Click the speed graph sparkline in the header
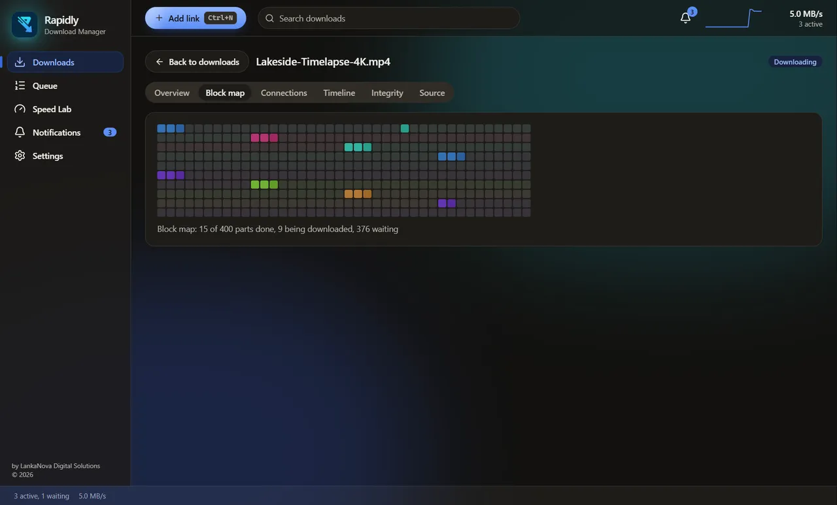 pos(734,18)
